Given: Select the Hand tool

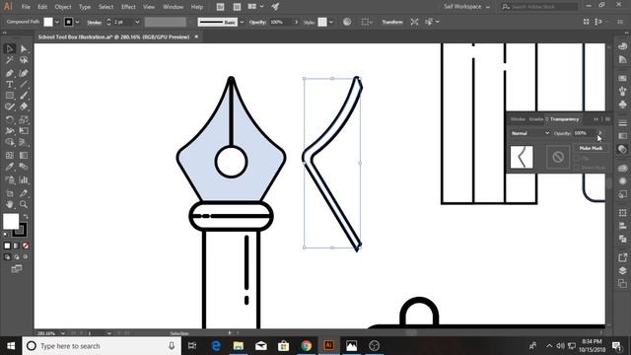Looking at the screenshot, I should [10, 204].
